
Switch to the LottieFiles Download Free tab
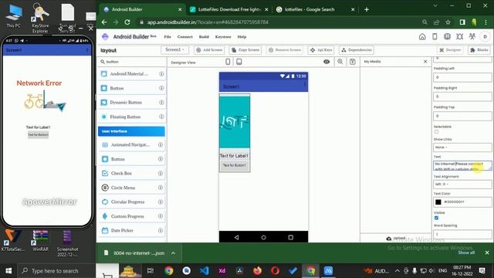click(x=229, y=9)
